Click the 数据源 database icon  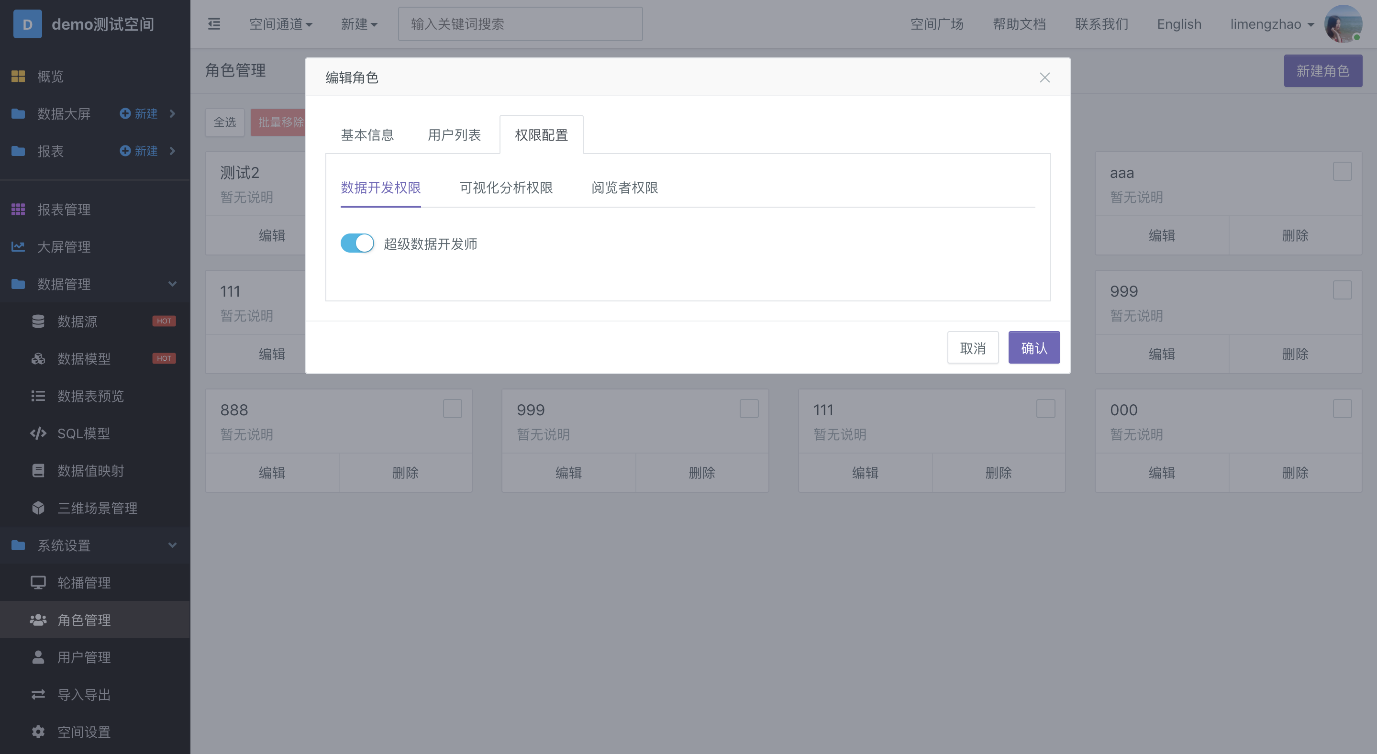point(38,321)
